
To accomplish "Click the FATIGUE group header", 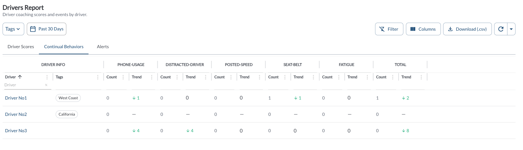I will pyautogui.click(x=347, y=65).
